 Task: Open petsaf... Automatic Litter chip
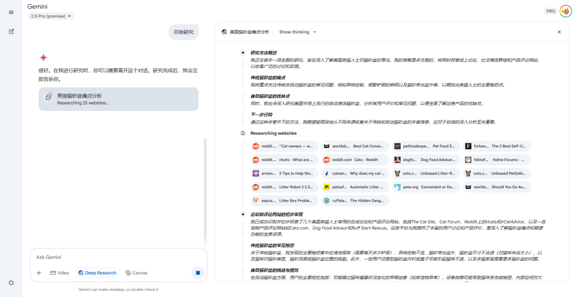pyautogui.click(x=355, y=187)
